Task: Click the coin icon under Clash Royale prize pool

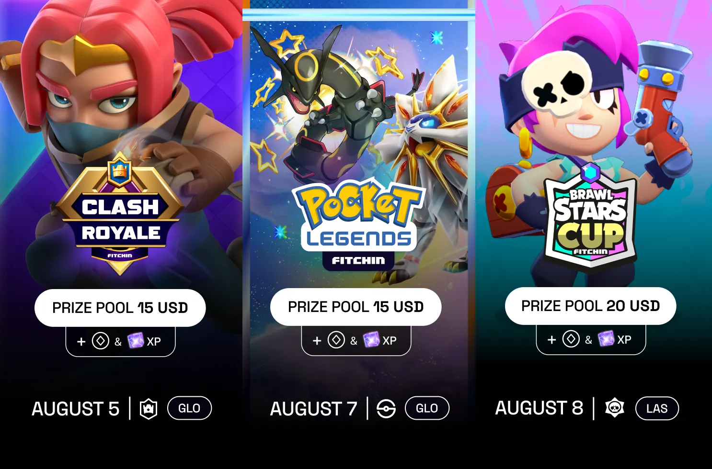Action: 101,341
